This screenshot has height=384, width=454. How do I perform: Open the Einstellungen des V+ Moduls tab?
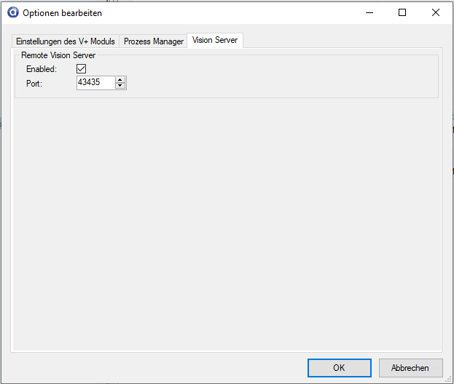point(66,41)
